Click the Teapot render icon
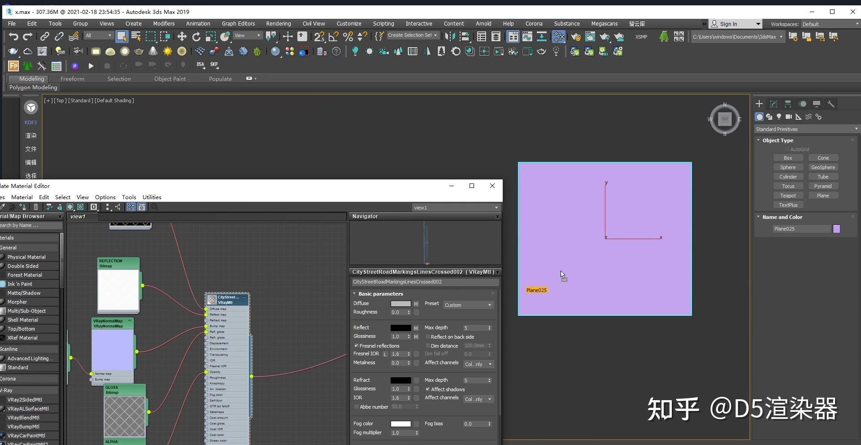 (605, 37)
